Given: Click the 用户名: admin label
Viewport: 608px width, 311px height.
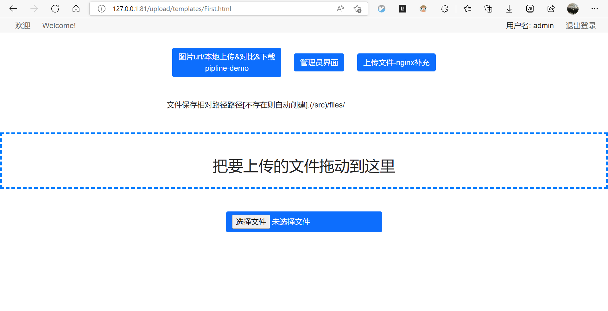Looking at the screenshot, I should (x=530, y=26).
